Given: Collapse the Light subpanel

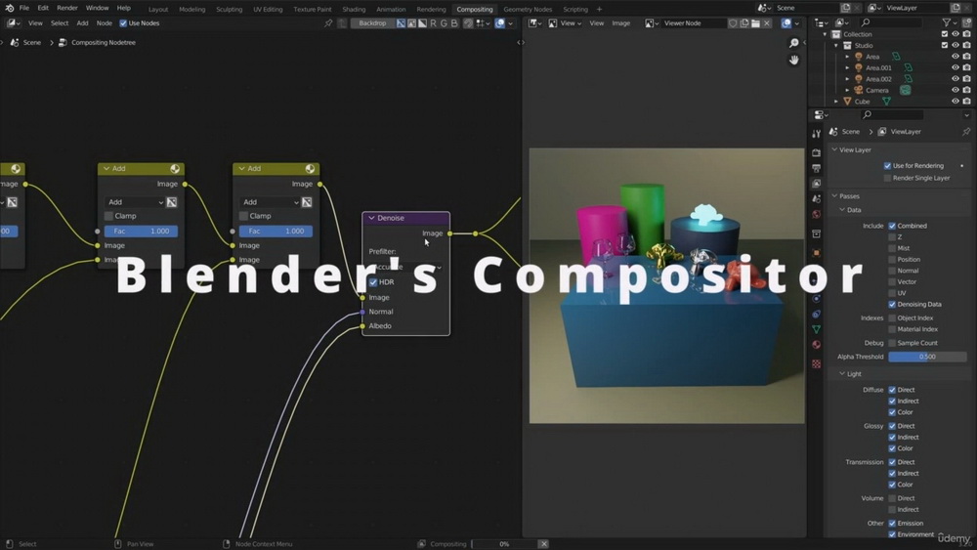Looking at the screenshot, I should [842, 374].
